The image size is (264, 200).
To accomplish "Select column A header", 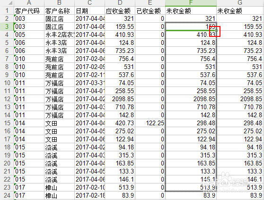I will (x=29, y=3).
